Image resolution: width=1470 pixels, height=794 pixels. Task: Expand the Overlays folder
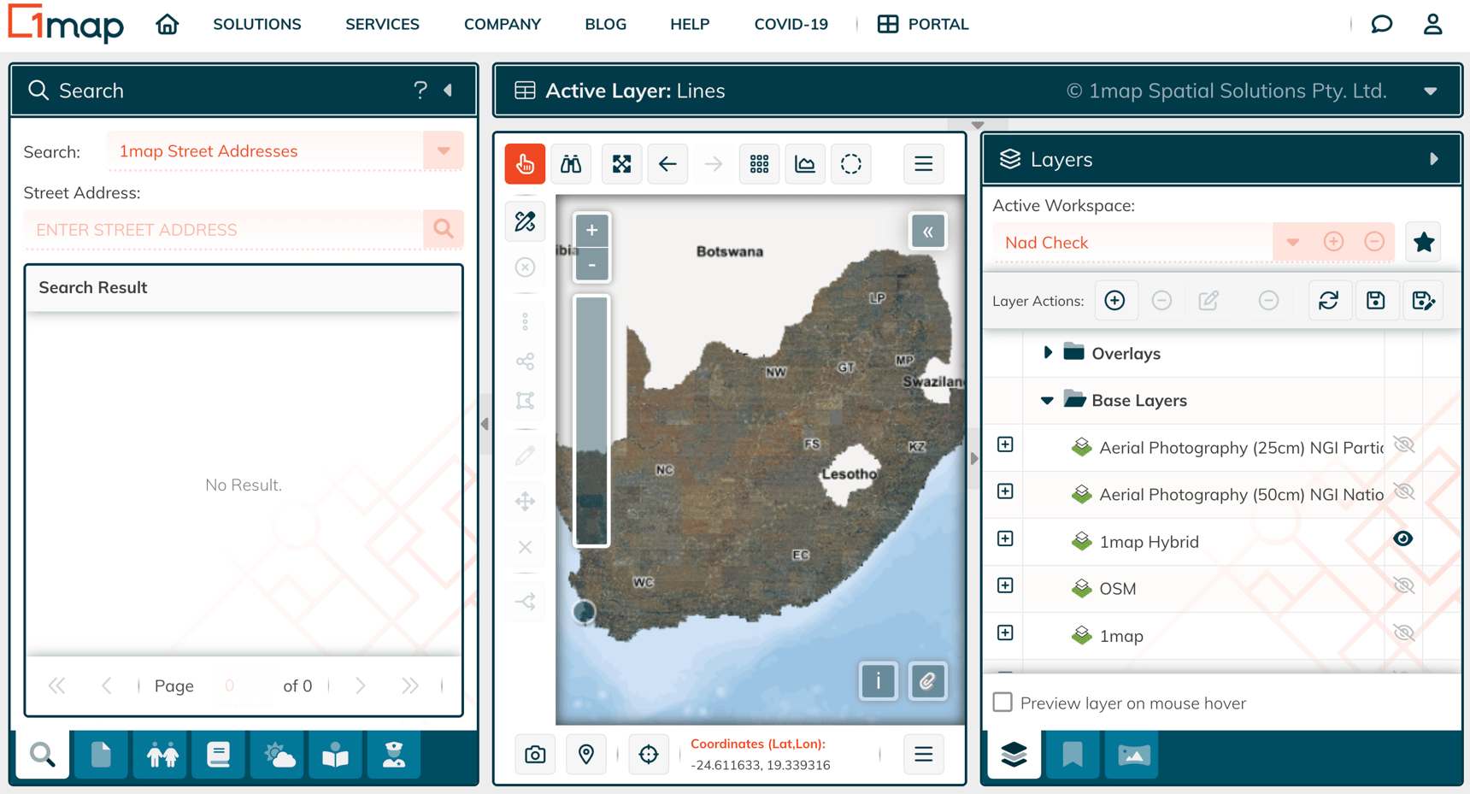click(x=1048, y=353)
